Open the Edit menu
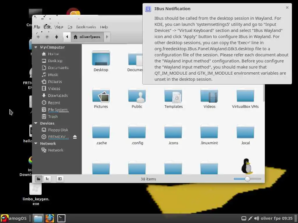The height and width of the screenshot is (223, 298). 47,27
